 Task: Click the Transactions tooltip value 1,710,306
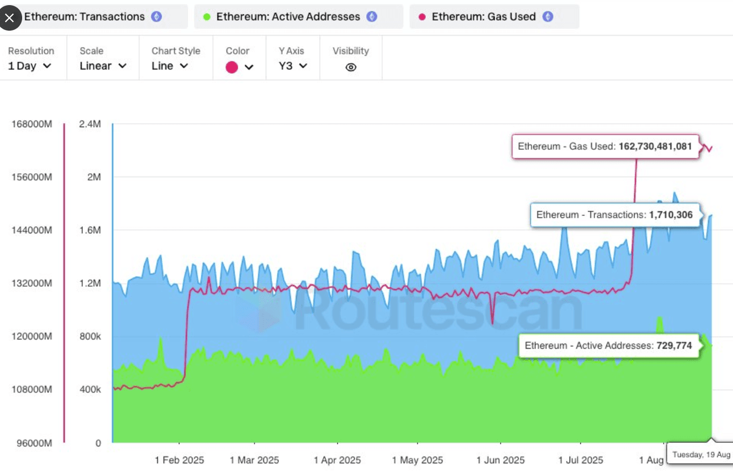(669, 215)
